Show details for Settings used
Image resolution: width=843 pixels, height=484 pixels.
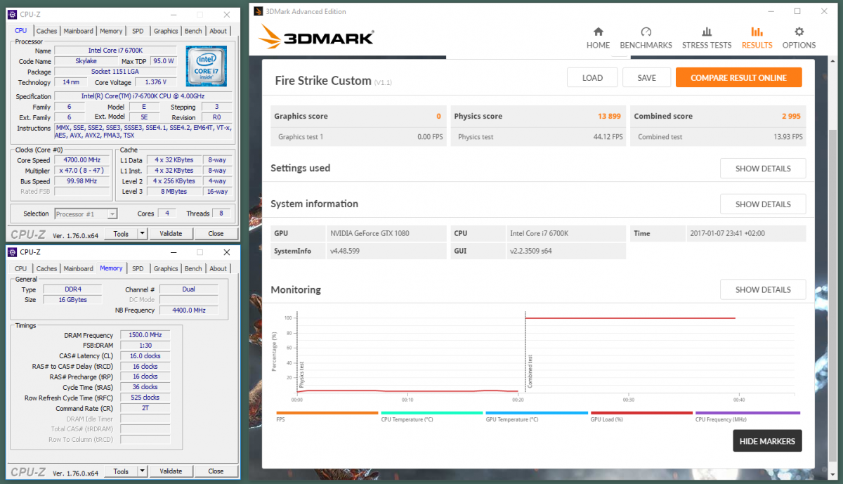tap(763, 169)
